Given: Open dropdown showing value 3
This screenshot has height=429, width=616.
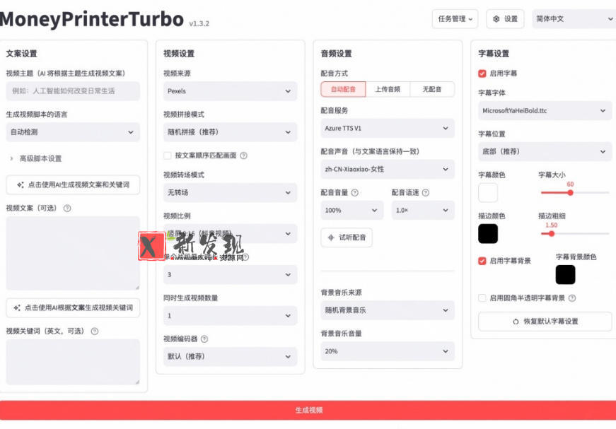Looking at the screenshot, I should point(231,275).
